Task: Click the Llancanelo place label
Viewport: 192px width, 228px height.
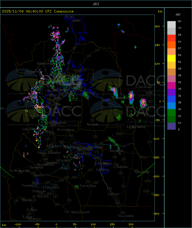Action: tap(51, 187)
